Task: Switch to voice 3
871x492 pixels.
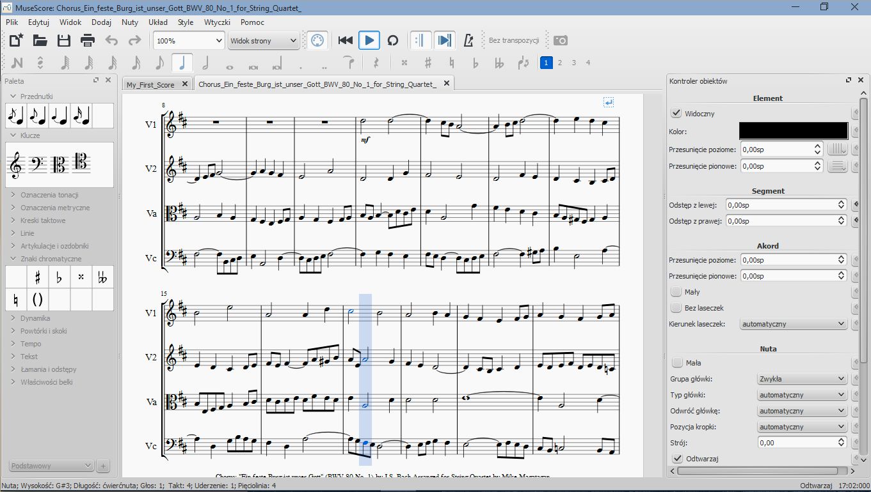Action: coord(574,63)
